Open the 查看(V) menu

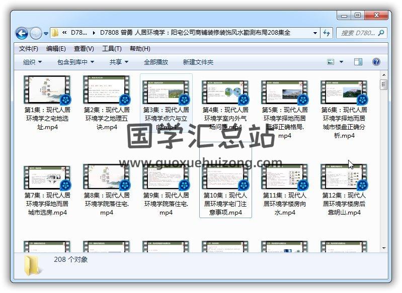(x=84, y=48)
